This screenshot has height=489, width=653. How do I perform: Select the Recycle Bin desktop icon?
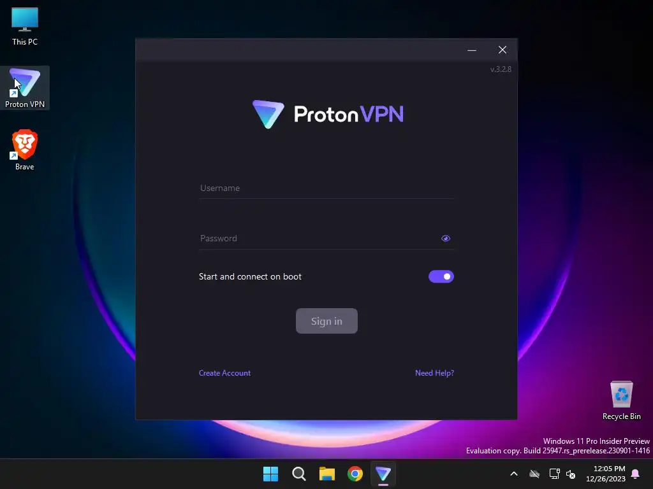click(621, 400)
